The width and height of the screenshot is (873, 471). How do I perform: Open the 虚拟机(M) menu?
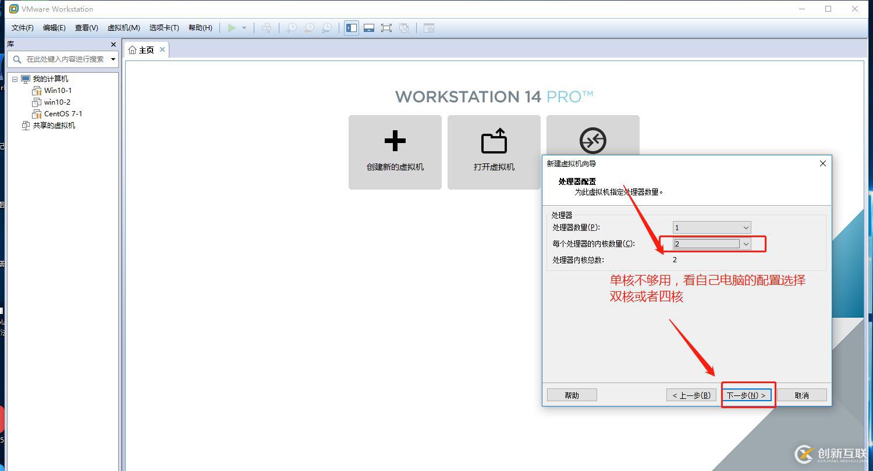tap(123, 28)
